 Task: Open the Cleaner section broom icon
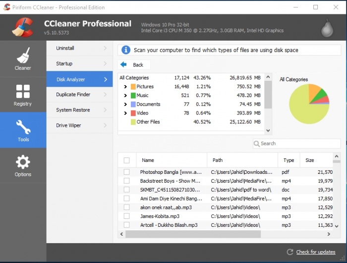(x=23, y=55)
